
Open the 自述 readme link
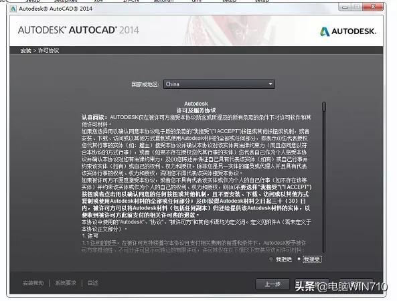tap(92, 283)
